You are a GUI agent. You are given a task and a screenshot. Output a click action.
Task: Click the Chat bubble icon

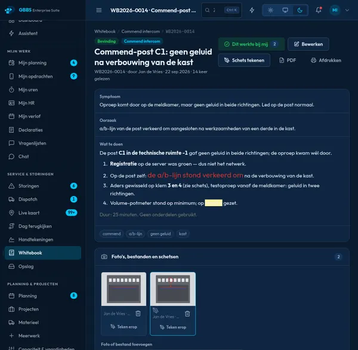(x=11, y=156)
